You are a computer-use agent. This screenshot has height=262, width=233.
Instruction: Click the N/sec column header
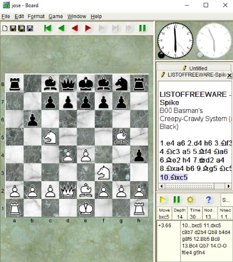(225, 210)
